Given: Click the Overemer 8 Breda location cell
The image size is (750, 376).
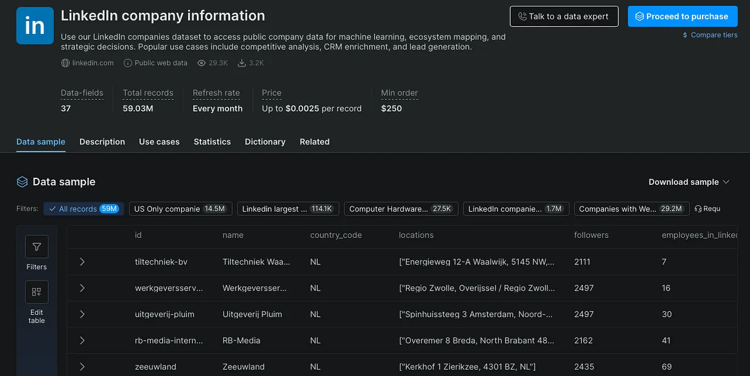Looking at the screenshot, I should pyautogui.click(x=476, y=340).
